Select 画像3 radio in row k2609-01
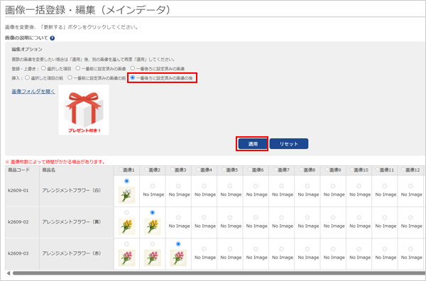 coord(178,186)
